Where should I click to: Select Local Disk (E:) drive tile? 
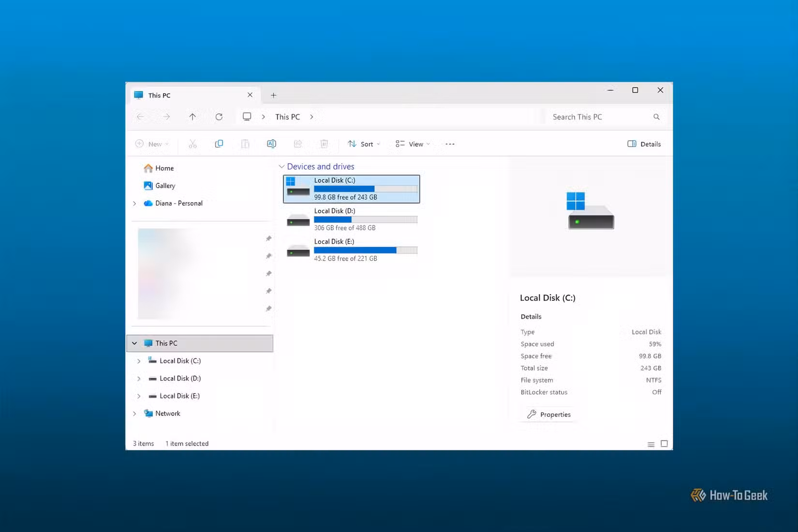pyautogui.click(x=352, y=250)
